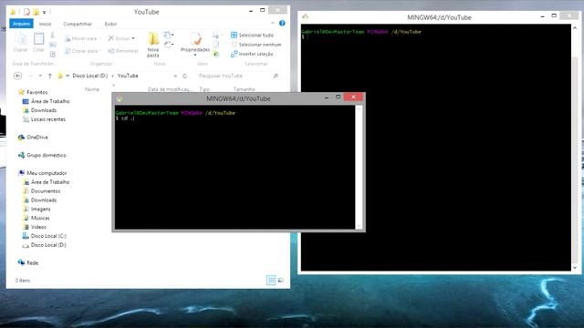This screenshot has width=584, height=328.
Task: Click the Copiar icon in the ribbon
Action: click(x=20, y=42)
